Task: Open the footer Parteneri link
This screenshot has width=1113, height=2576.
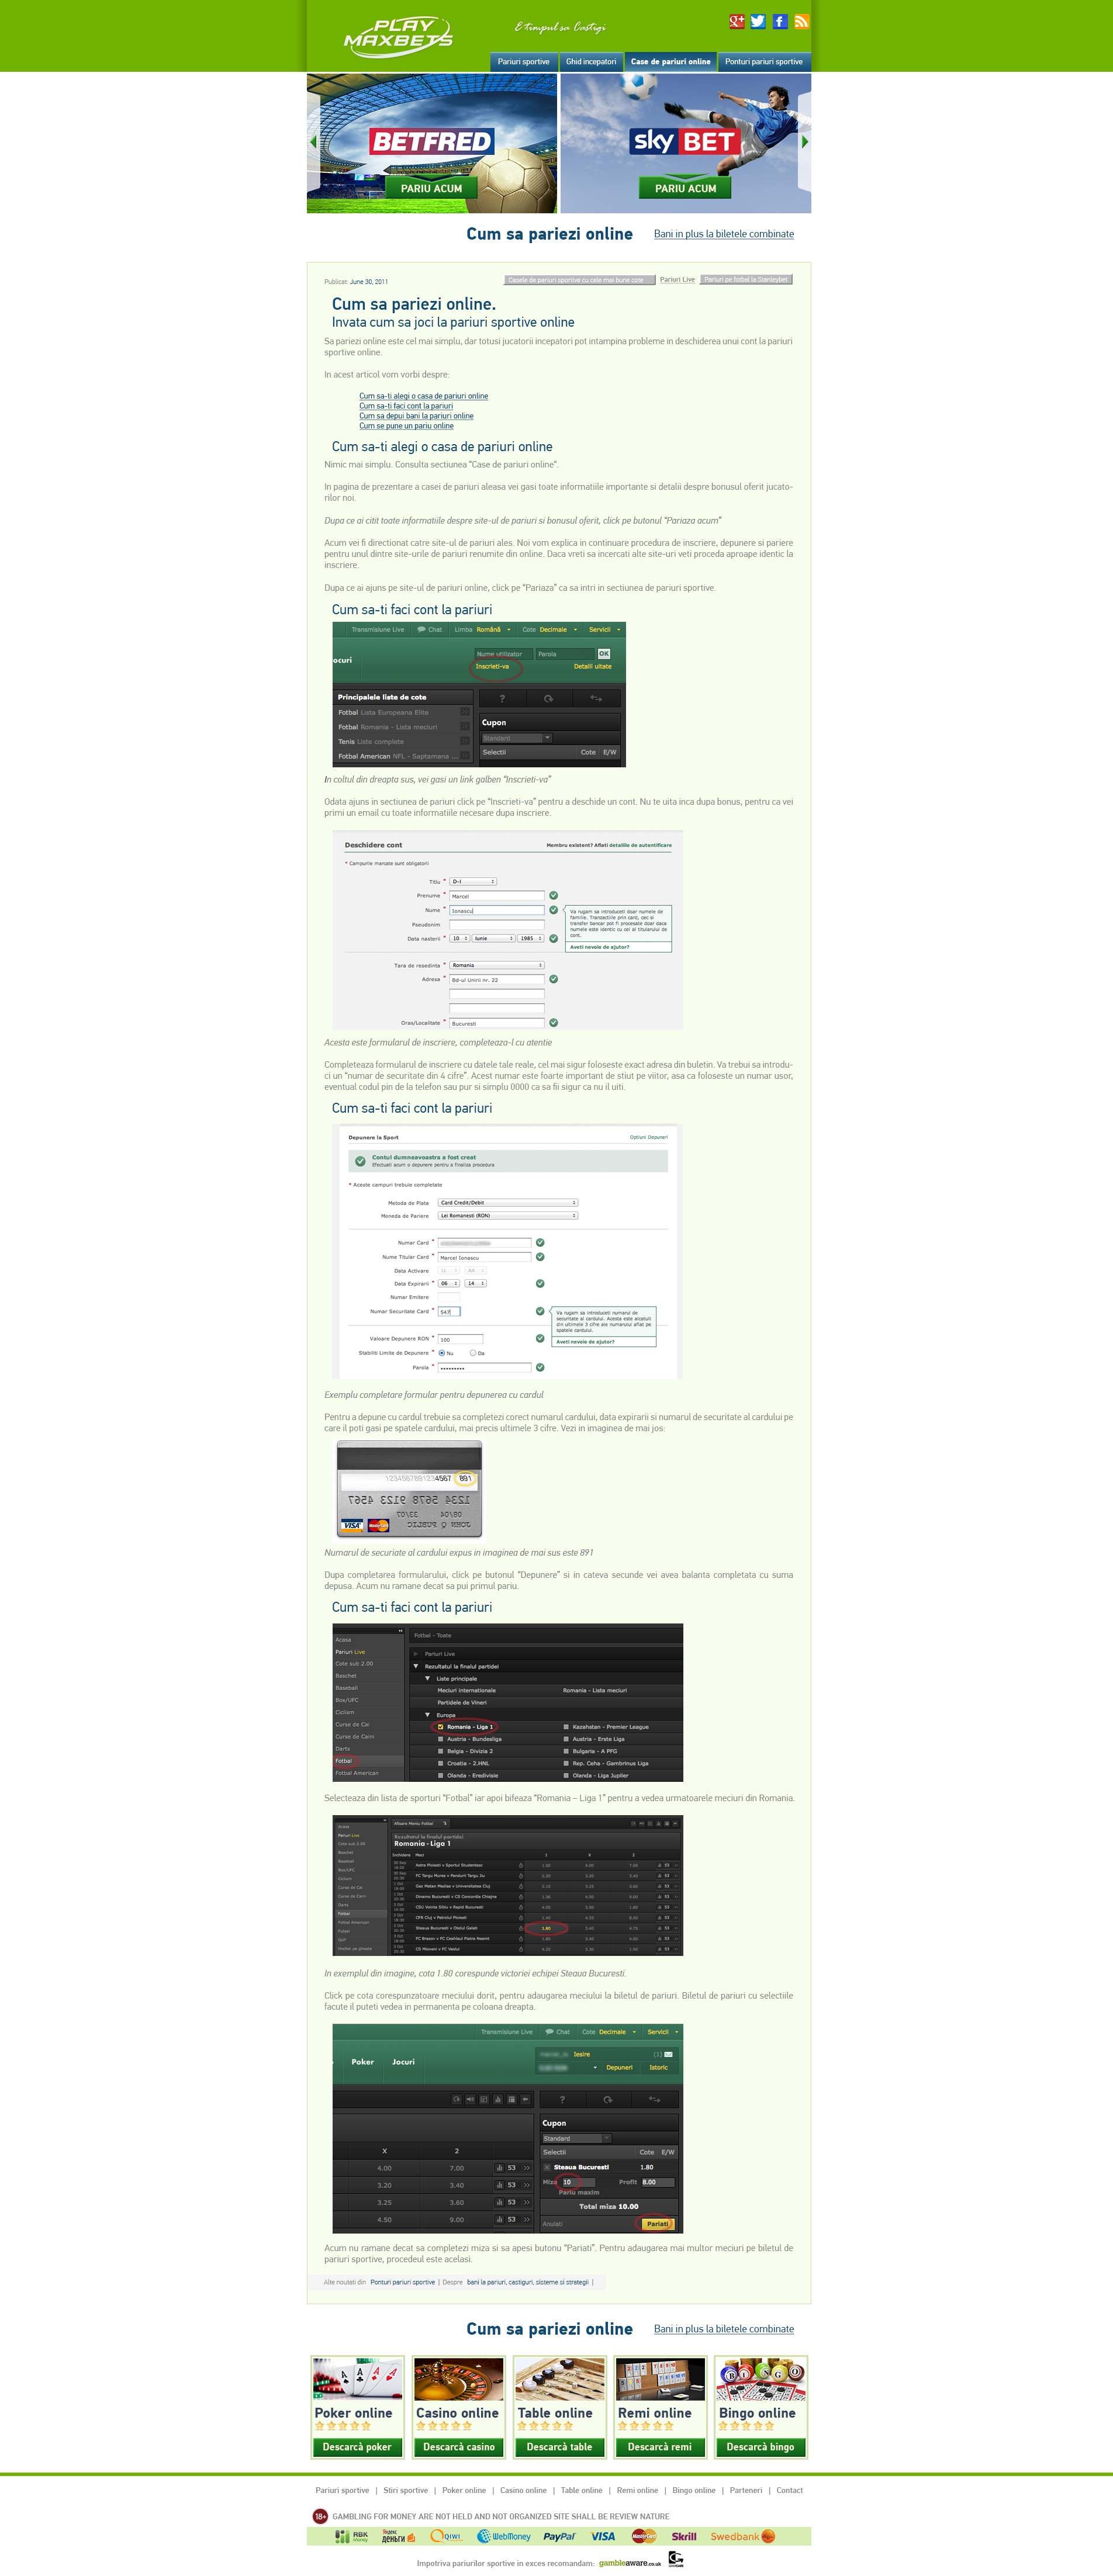Action: pos(746,2490)
